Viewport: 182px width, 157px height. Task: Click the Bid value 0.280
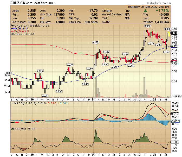[61, 18]
